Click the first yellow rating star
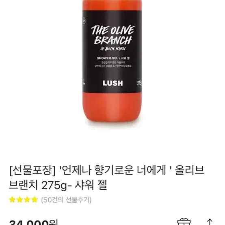This screenshot has width=225, height=225. point(12,200)
